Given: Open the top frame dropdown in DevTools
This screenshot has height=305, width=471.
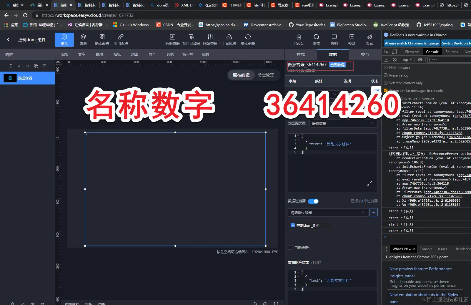Looking at the screenshot, I should point(407,59).
